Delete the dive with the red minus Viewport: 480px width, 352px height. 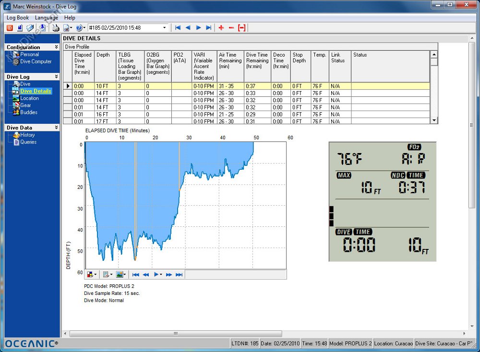pos(231,28)
